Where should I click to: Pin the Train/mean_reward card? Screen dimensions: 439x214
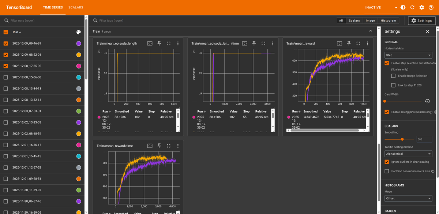349,43
